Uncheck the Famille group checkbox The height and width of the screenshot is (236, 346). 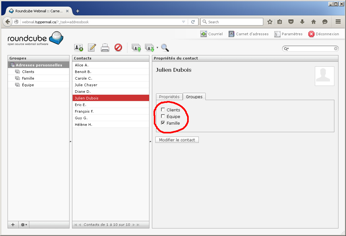point(163,123)
